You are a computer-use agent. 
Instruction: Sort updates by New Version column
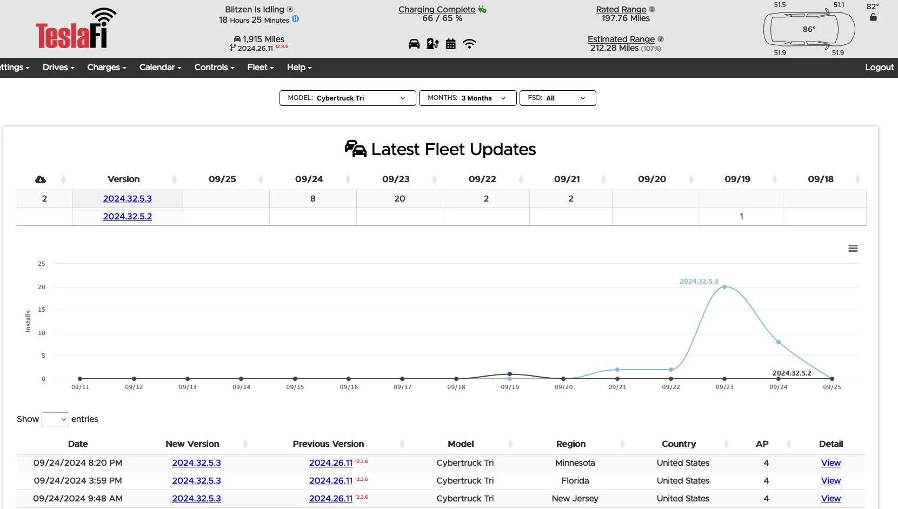pyautogui.click(x=245, y=444)
